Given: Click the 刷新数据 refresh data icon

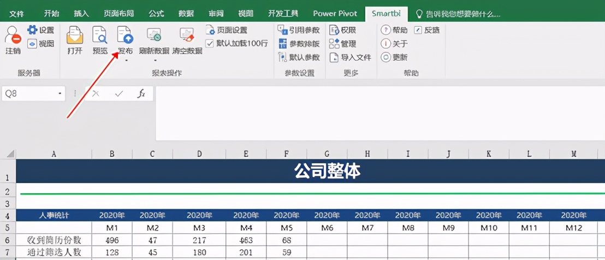Looking at the screenshot, I should coord(154,35).
